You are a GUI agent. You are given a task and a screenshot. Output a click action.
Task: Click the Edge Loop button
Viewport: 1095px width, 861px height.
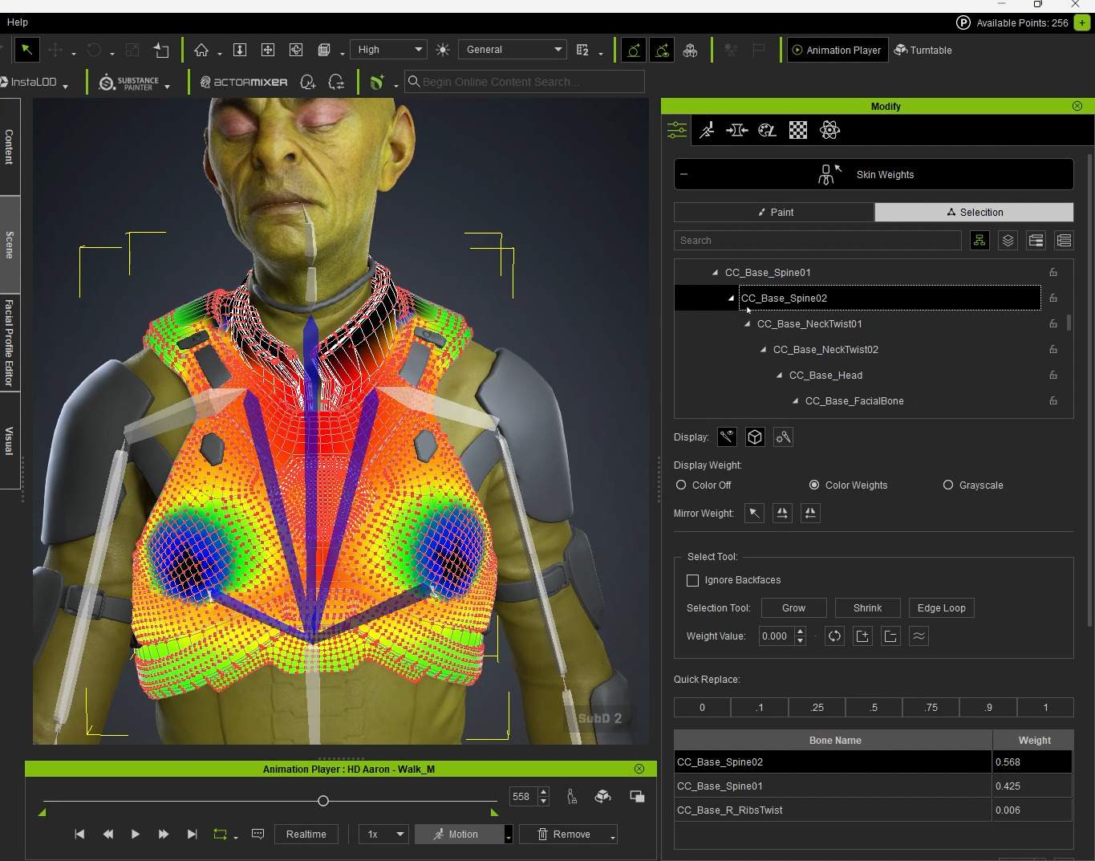941,608
